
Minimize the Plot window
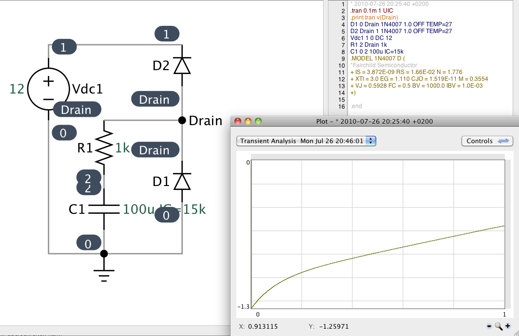click(x=248, y=121)
